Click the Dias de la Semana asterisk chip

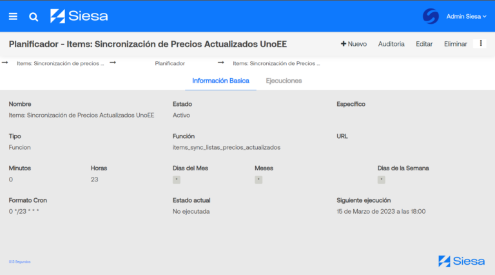pos(382,180)
